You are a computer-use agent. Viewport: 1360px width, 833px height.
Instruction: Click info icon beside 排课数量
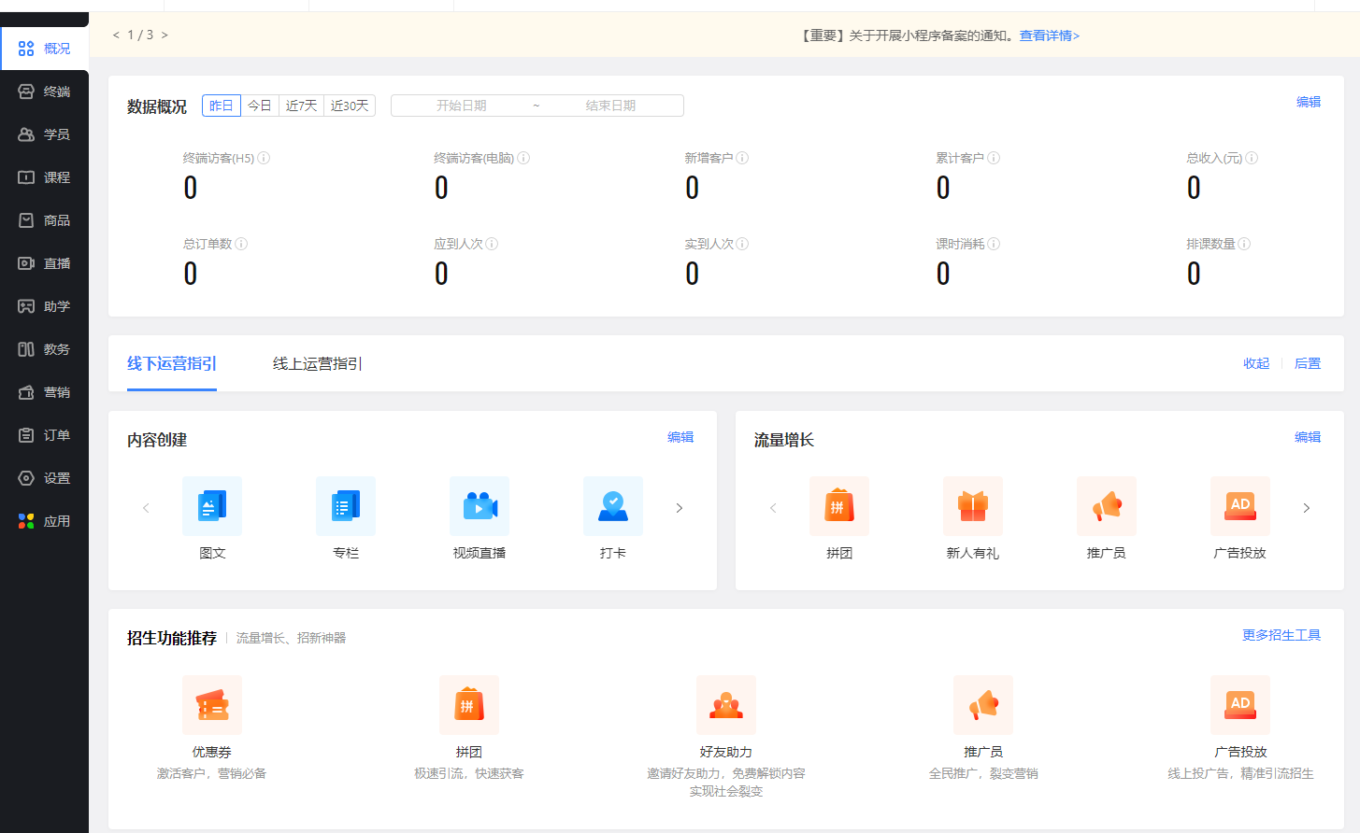[1244, 244]
